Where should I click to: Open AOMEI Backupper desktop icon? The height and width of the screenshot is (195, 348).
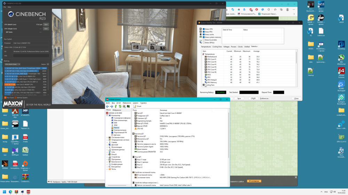pos(341,86)
